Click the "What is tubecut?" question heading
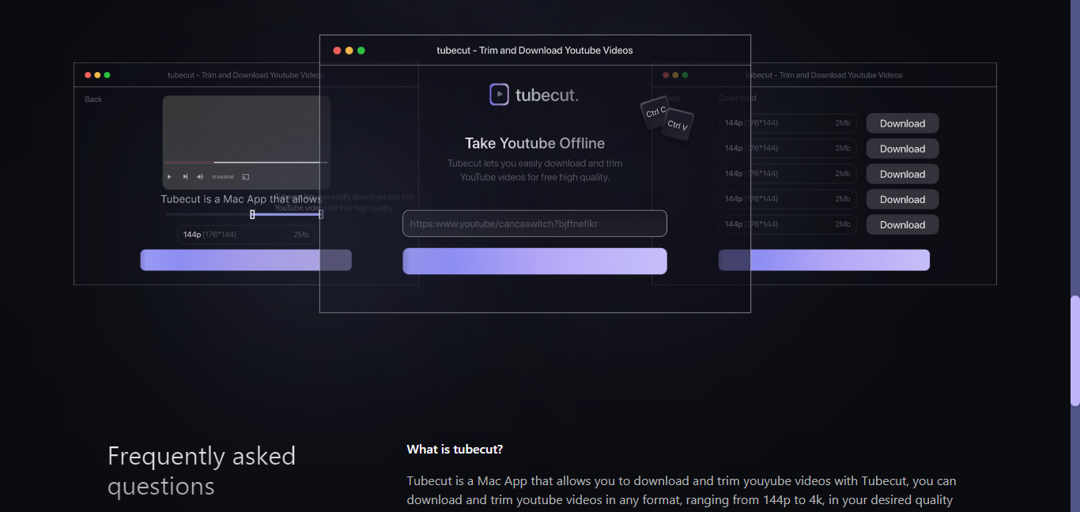 click(455, 450)
